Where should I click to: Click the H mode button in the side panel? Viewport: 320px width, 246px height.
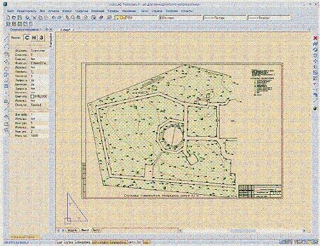34,38
